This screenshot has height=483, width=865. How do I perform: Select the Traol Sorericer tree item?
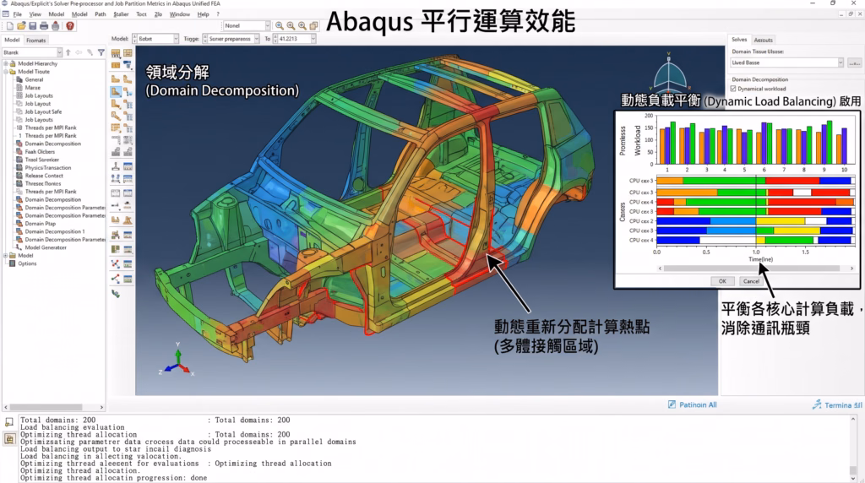click(42, 160)
